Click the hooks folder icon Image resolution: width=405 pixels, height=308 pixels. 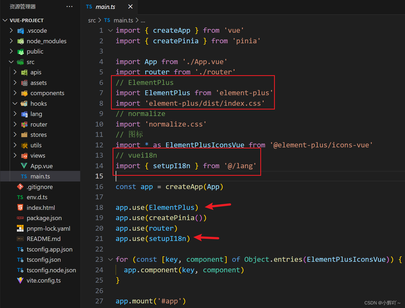click(24, 104)
